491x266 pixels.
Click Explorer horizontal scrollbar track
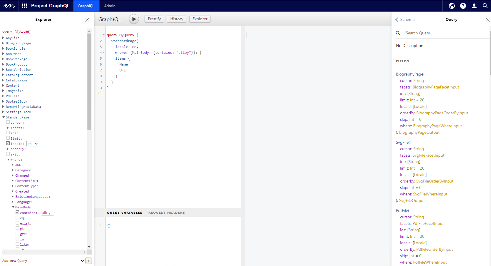tap(44, 252)
